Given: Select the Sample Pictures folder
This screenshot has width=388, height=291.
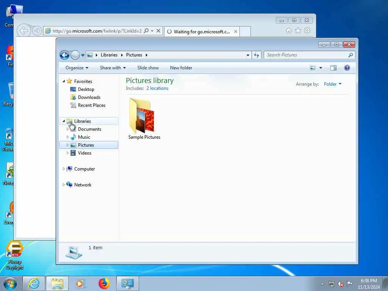Looking at the screenshot, I should point(144,119).
